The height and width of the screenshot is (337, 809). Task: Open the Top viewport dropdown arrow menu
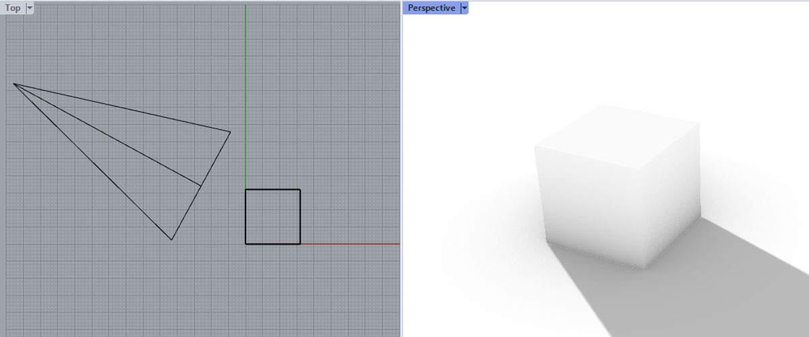[29, 8]
